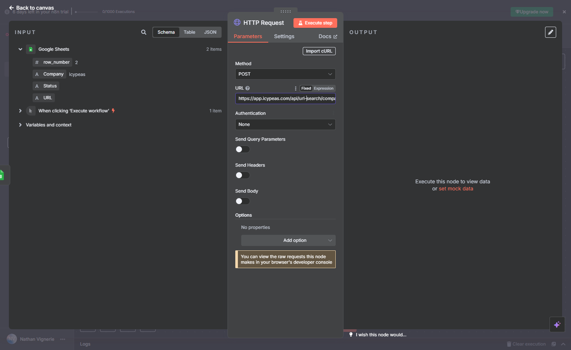Click the sparkle AI assistant icon
The height and width of the screenshot is (350, 571).
tap(557, 325)
